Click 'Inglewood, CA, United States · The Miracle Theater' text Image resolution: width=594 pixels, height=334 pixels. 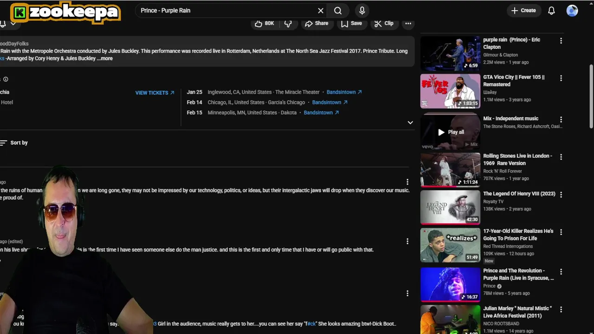pos(264,92)
